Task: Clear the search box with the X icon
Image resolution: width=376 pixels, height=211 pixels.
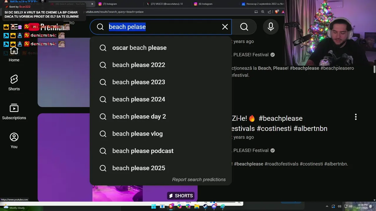Action: (225, 27)
